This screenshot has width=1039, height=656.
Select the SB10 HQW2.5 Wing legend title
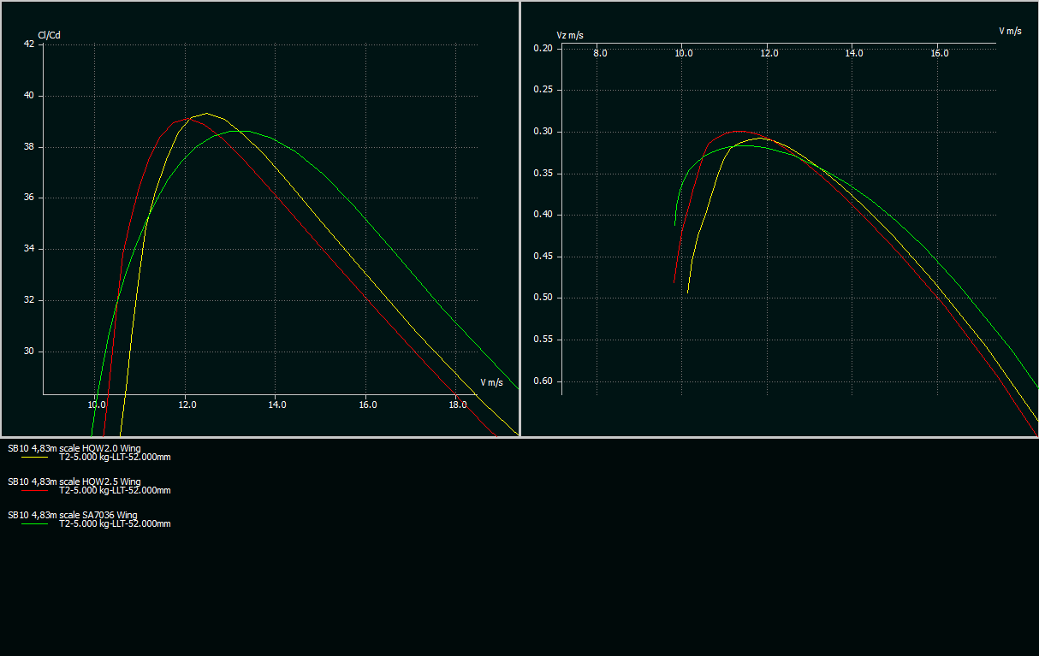[x=74, y=482]
